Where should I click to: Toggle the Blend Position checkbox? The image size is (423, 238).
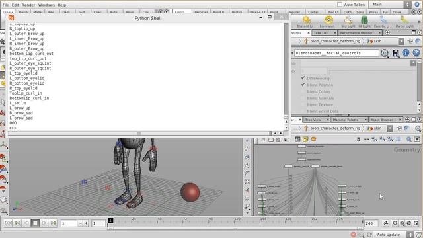(x=303, y=85)
